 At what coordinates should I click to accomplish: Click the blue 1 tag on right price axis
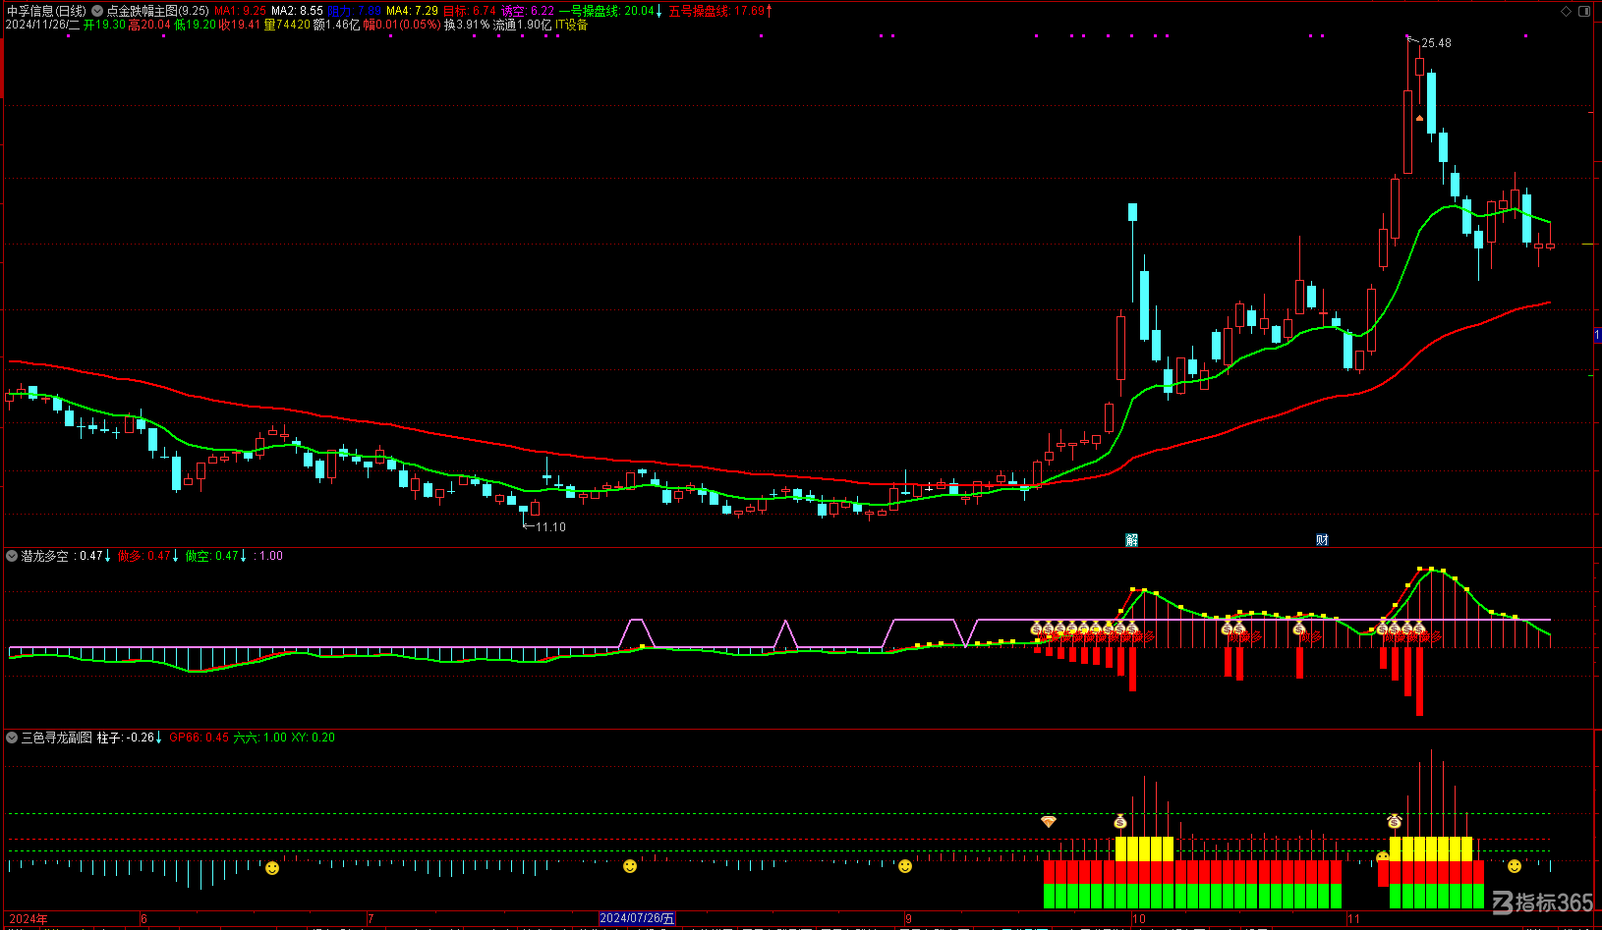point(1597,336)
